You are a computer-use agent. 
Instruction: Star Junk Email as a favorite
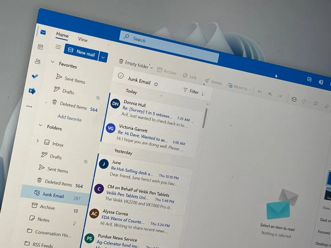(156, 84)
